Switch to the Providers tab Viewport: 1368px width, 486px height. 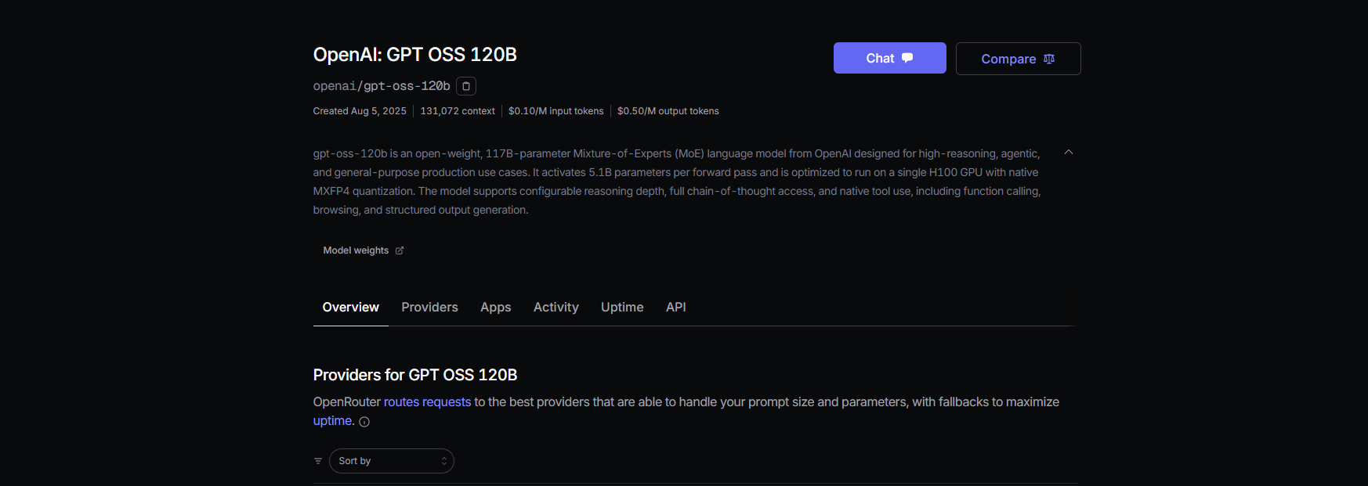[x=429, y=308]
